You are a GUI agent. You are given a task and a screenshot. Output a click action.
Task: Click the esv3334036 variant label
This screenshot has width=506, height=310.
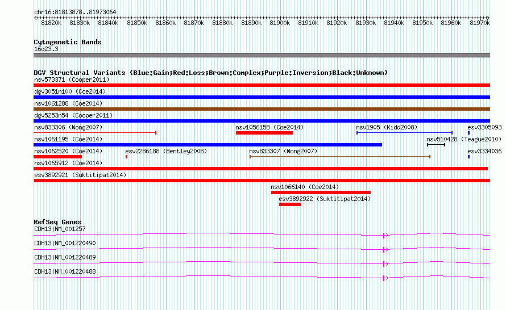tap(485, 151)
